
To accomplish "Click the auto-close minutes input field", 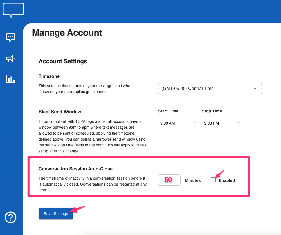I will (169, 180).
